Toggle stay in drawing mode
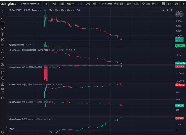Viewport: 186px width, 135px height. pyautogui.click(x=3, y=78)
